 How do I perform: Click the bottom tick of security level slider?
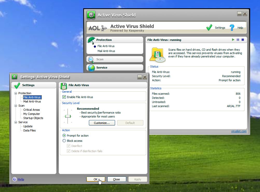(68, 122)
